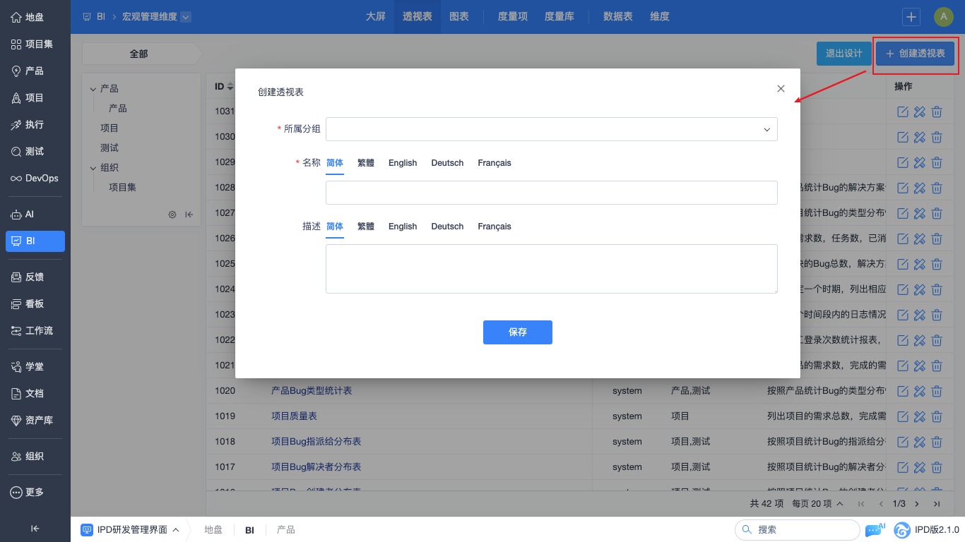Switch name language tab to English
965x542 pixels.
pos(403,163)
